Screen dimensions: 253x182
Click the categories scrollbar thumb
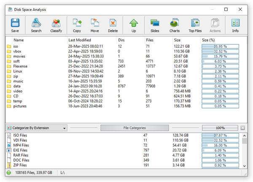click(x=245, y=141)
